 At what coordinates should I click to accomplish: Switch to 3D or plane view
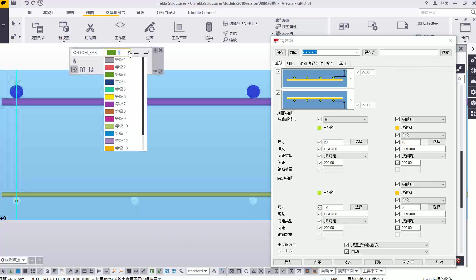coord(240,23)
